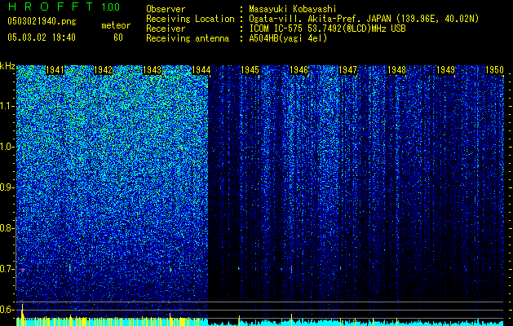513x326 pixels.
Task: Click the 1947 time marker
Action: (x=347, y=70)
